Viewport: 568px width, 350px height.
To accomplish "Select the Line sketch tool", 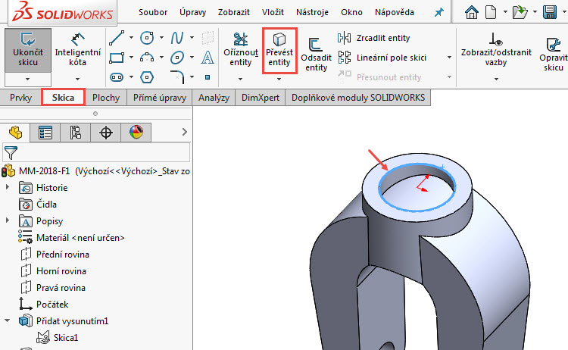I will coord(117,38).
